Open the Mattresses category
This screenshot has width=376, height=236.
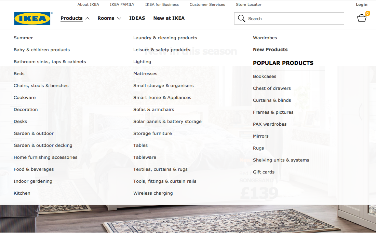(145, 73)
